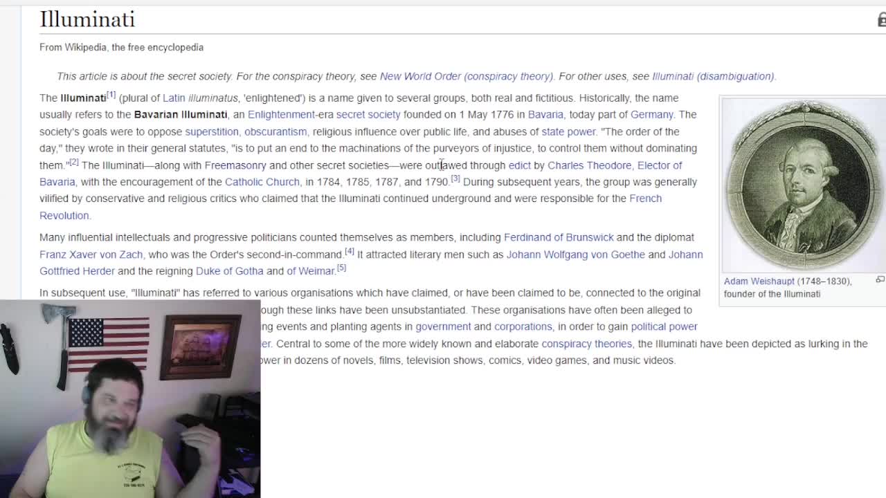
Task: Open the Enlightenment link
Action: pyautogui.click(x=281, y=115)
